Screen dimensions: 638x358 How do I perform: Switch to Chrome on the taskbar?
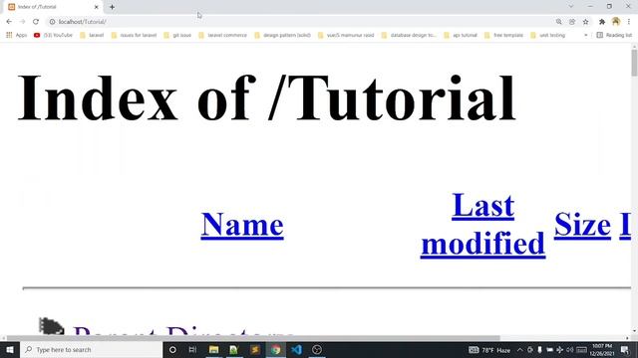276,349
